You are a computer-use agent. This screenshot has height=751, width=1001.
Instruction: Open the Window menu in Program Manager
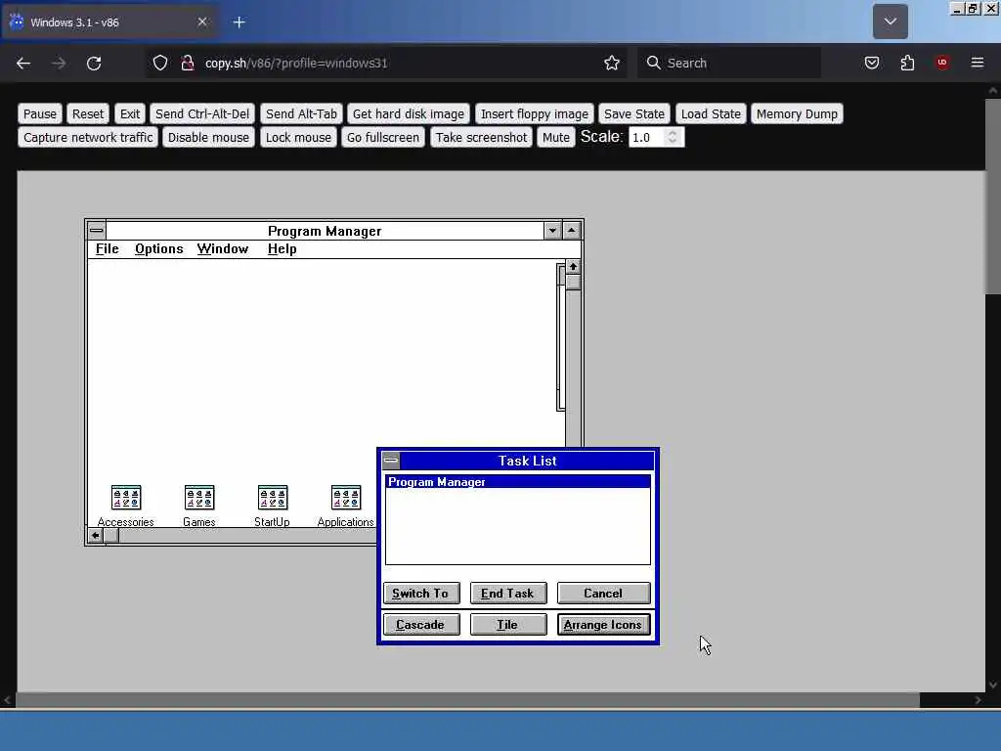point(223,249)
